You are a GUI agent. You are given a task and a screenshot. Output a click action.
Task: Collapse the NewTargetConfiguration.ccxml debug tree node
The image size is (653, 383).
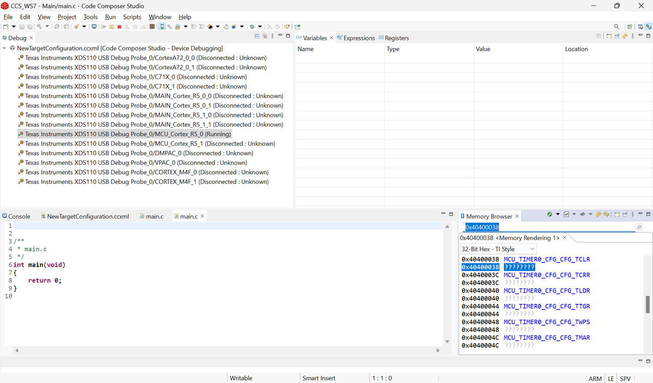pos(5,48)
